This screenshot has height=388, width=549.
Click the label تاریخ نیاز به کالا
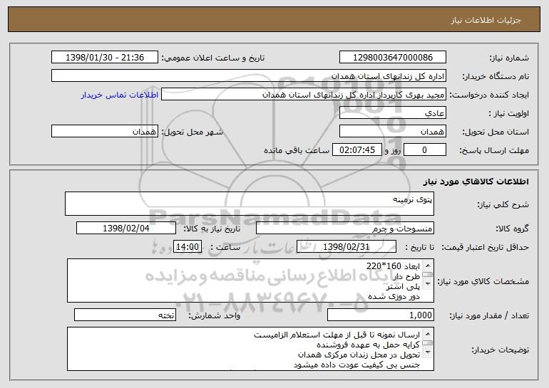212,229
